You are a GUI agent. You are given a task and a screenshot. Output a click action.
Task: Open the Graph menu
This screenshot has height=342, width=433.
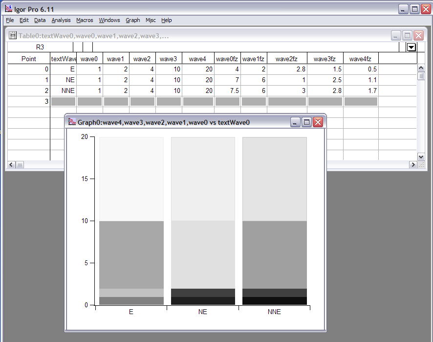click(x=132, y=20)
